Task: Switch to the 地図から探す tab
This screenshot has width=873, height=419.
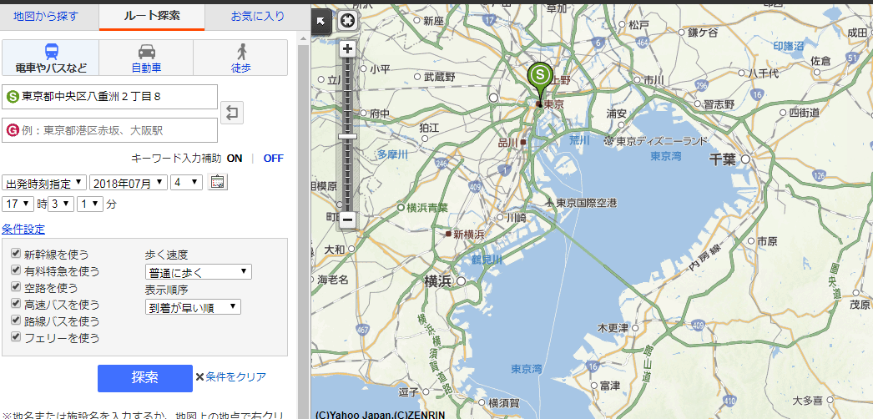Action: pos(46,16)
